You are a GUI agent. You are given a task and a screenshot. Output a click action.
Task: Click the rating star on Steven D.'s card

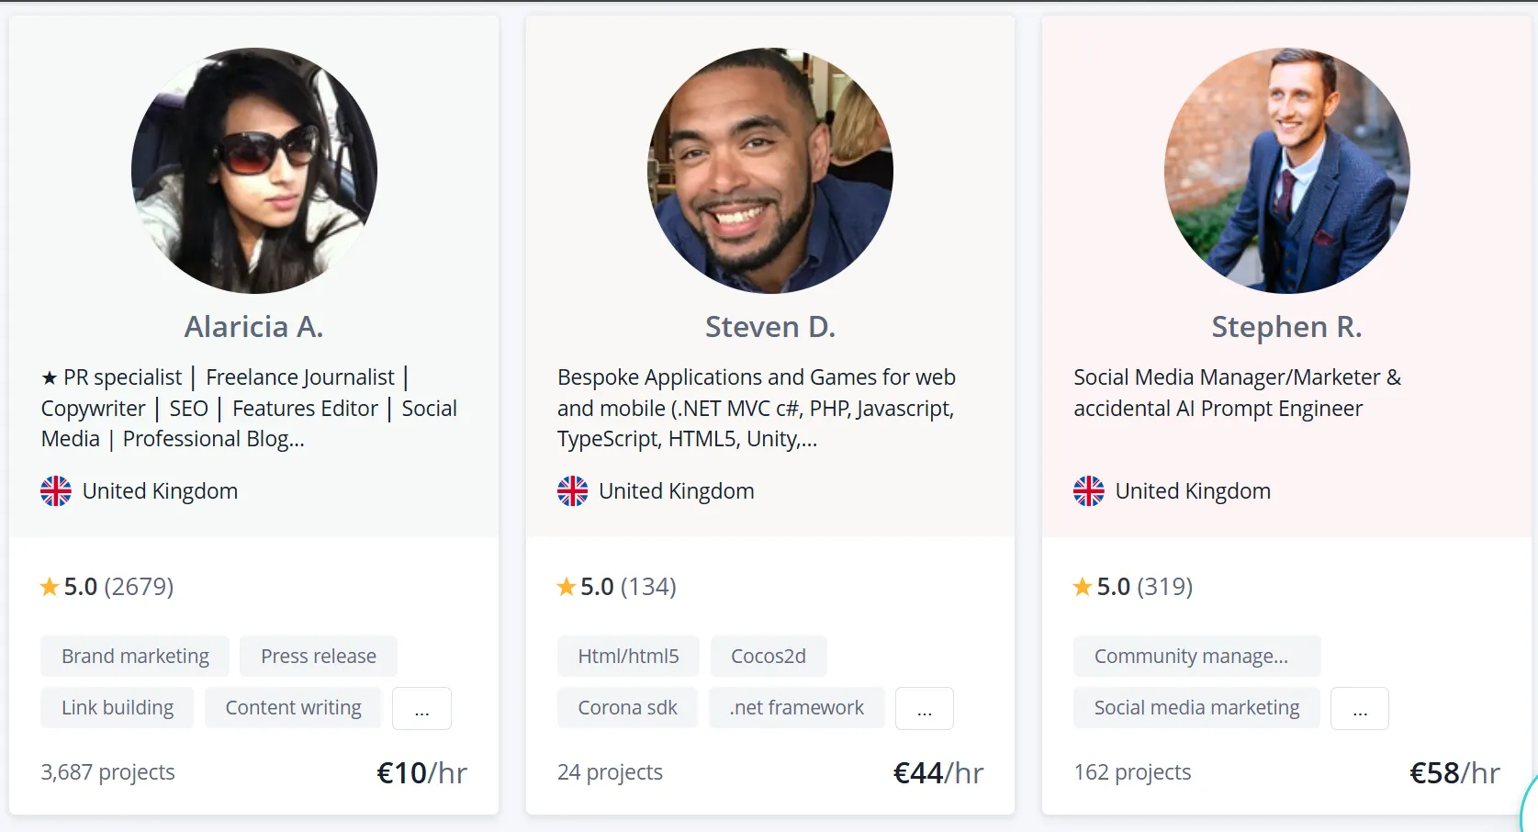(566, 587)
